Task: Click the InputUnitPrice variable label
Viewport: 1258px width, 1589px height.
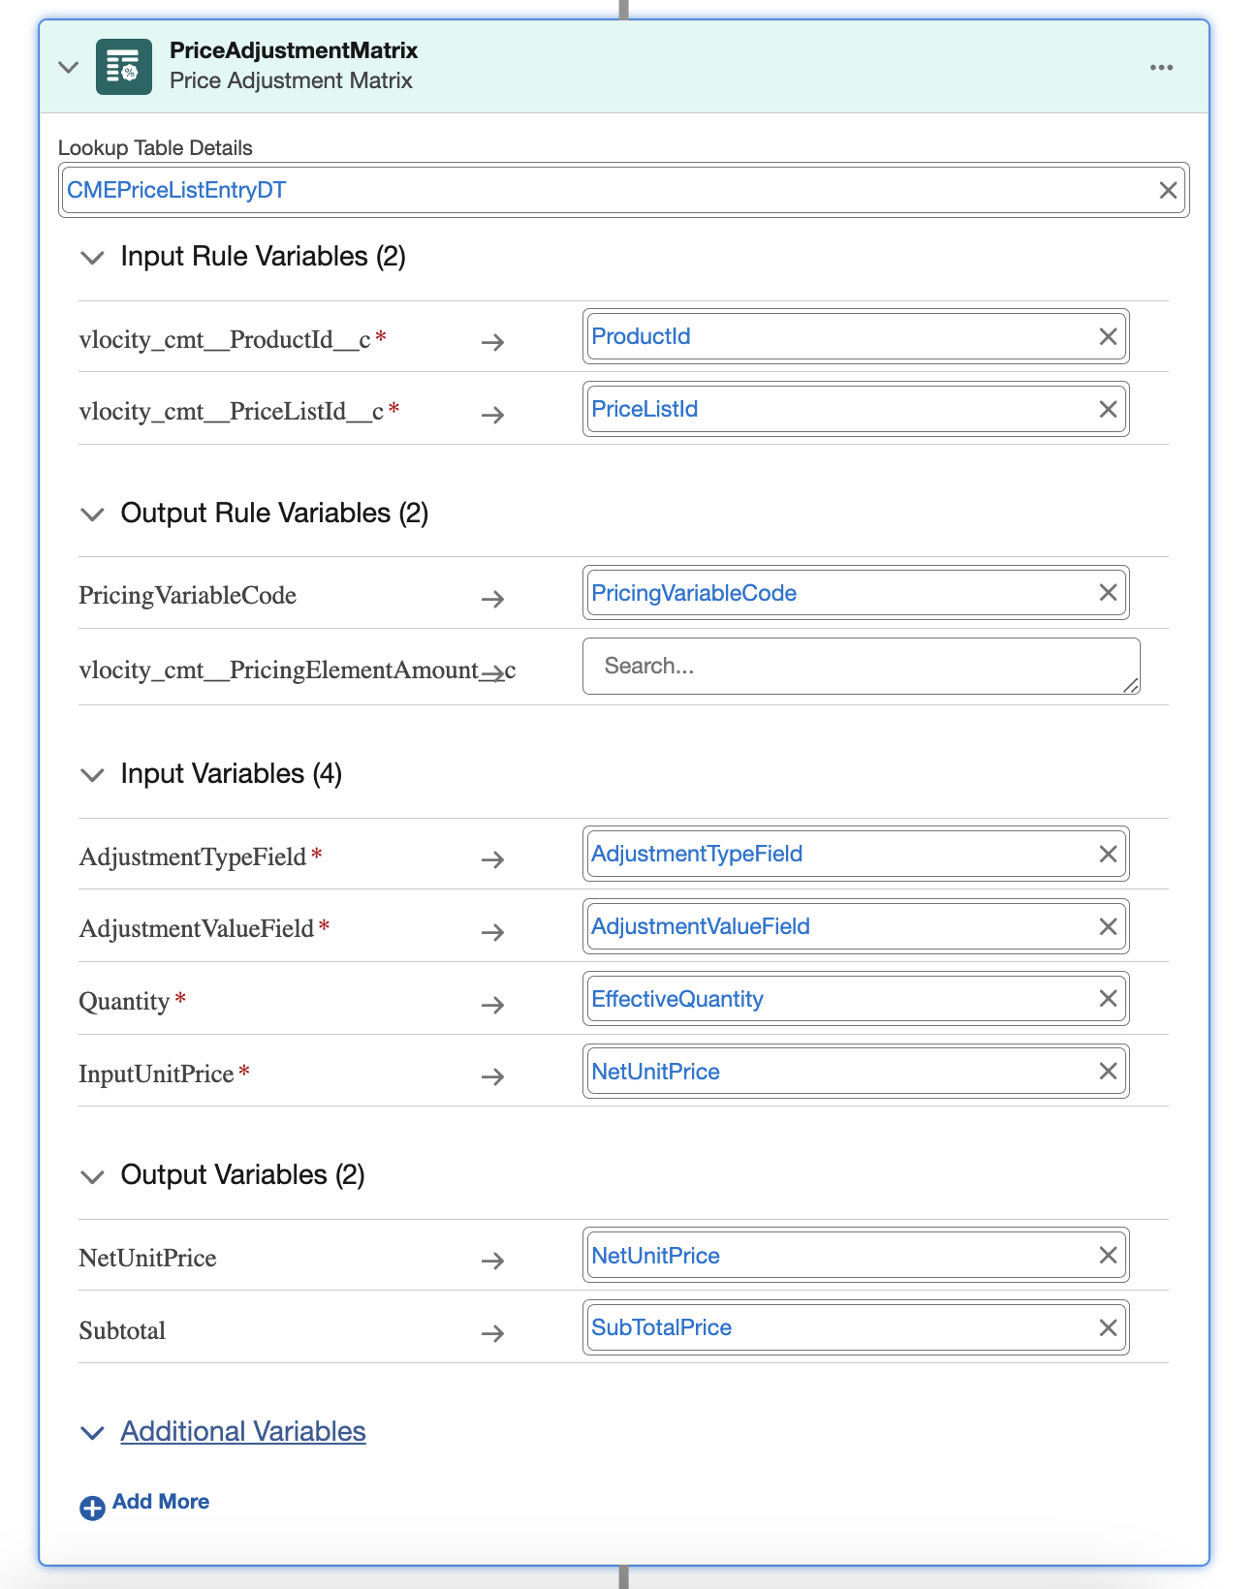Action: 156,1074
